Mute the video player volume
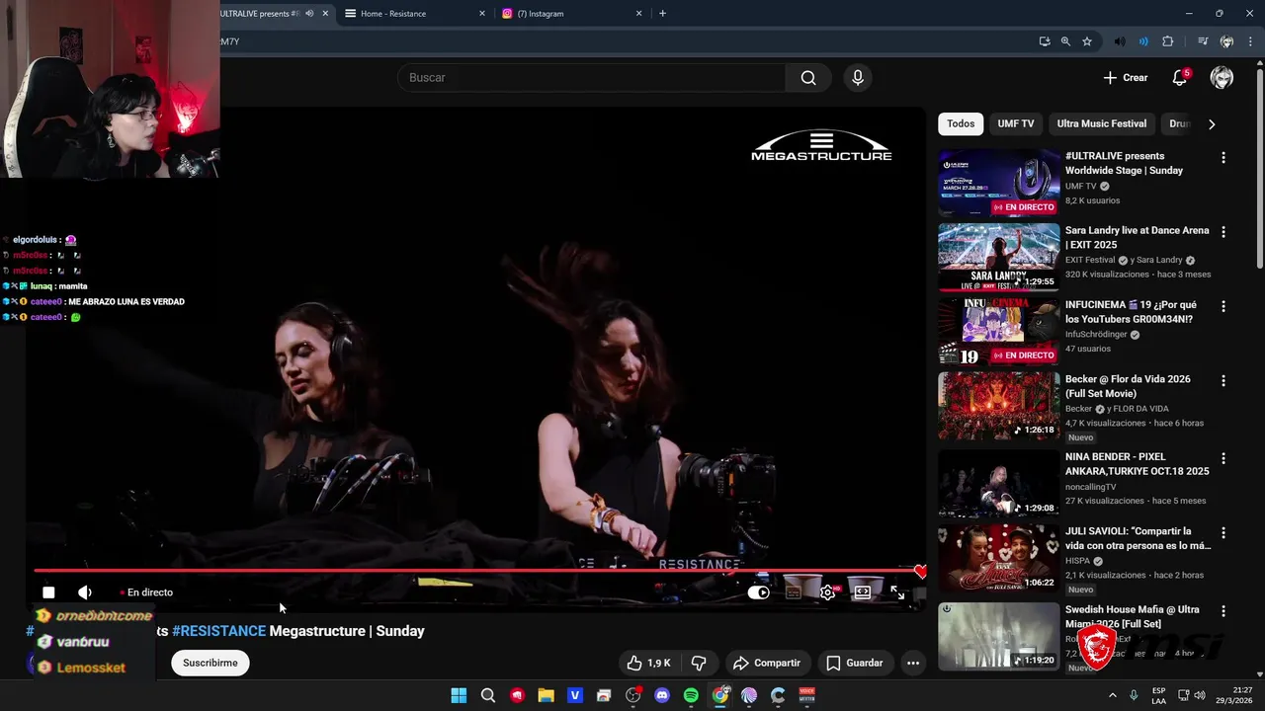The image size is (1265, 711). [x=85, y=592]
